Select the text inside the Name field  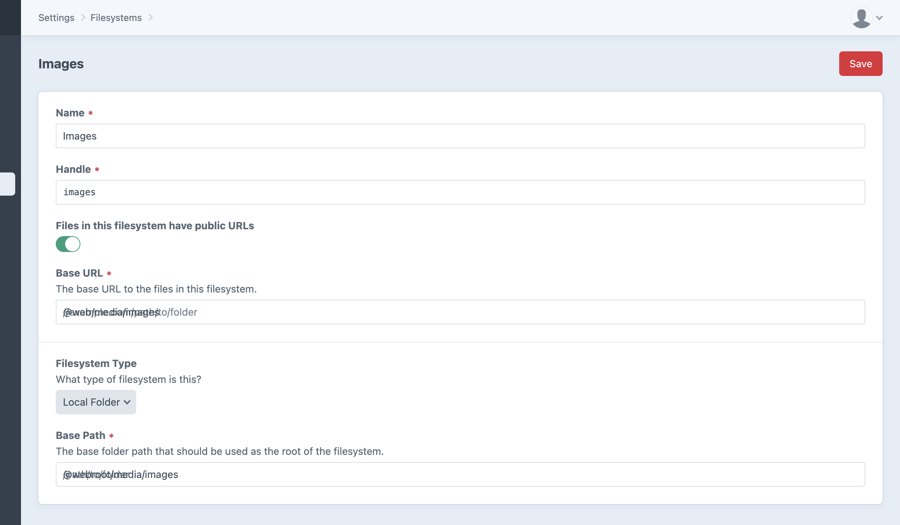coord(80,136)
